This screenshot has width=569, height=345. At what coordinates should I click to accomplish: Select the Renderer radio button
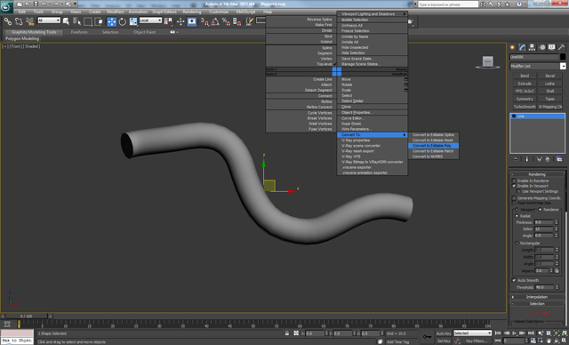(x=540, y=209)
